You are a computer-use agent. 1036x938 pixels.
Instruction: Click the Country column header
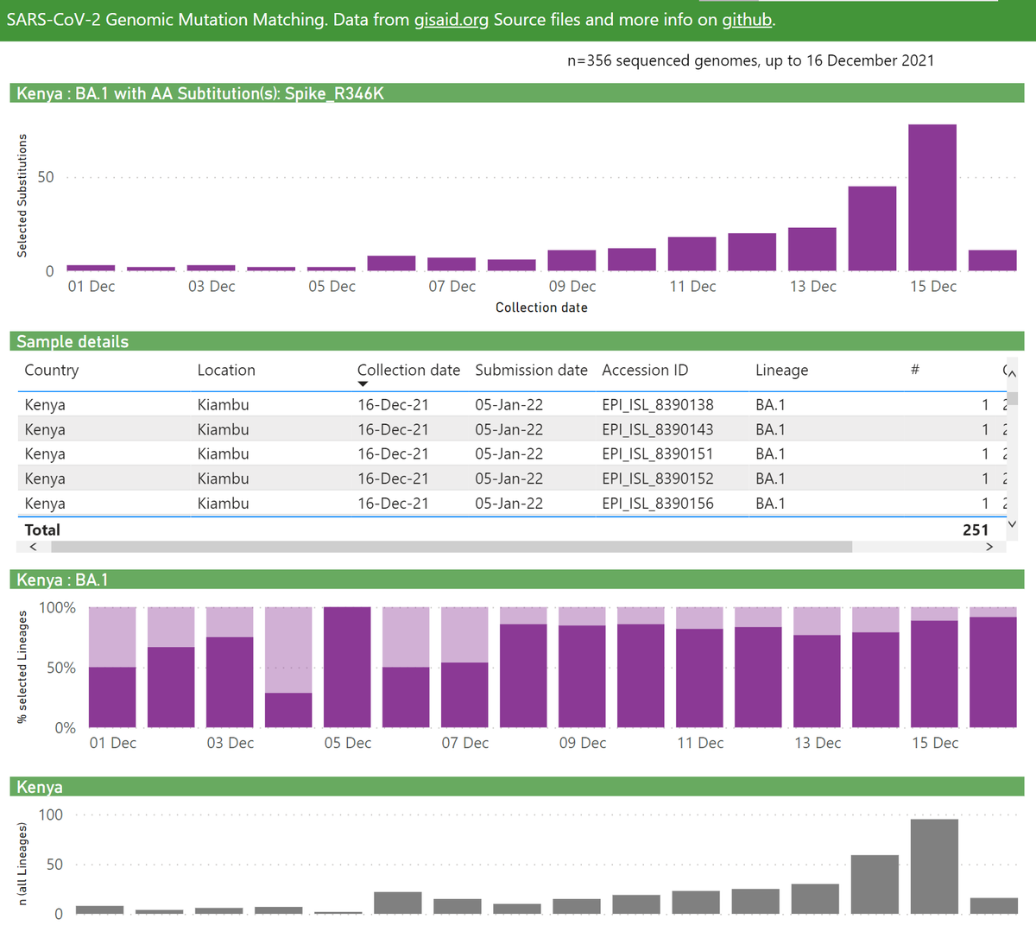tap(52, 370)
